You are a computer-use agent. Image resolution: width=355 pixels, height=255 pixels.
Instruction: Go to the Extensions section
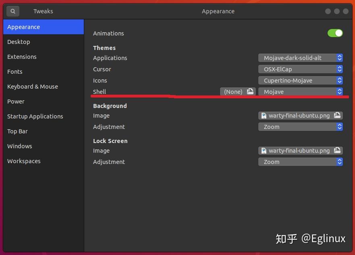click(x=22, y=56)
